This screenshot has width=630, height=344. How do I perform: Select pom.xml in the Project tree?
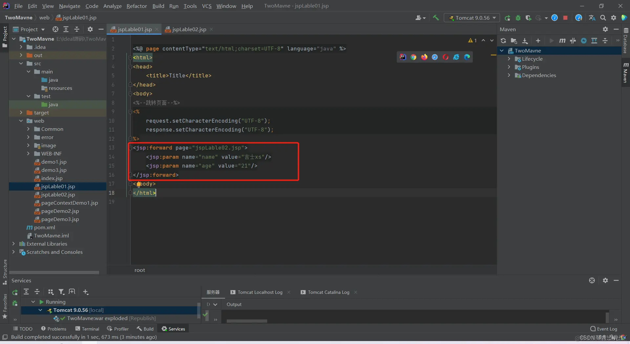[45, 227]
